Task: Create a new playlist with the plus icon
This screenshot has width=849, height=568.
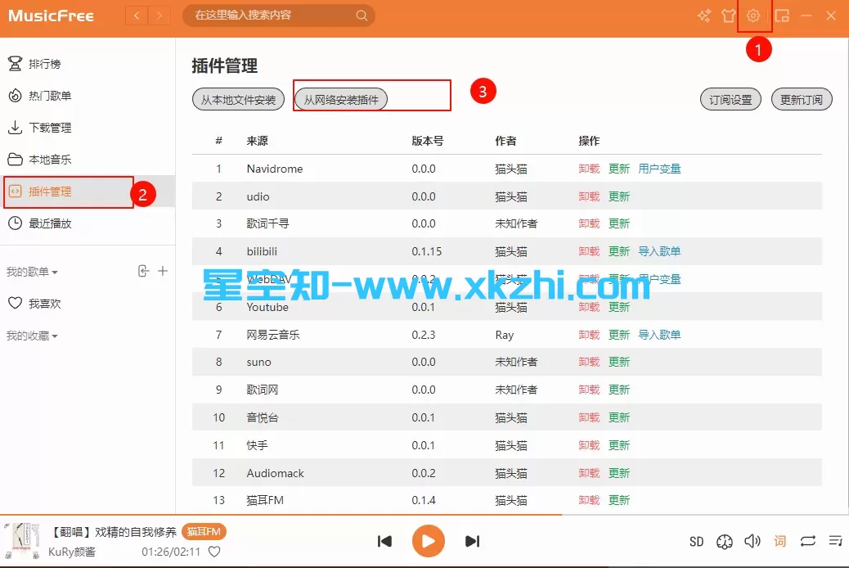Action: click(x=164, y=270)
